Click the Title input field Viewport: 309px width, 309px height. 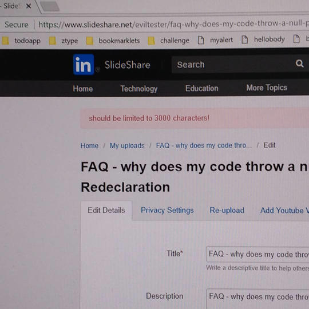click(x=257, y=254)
